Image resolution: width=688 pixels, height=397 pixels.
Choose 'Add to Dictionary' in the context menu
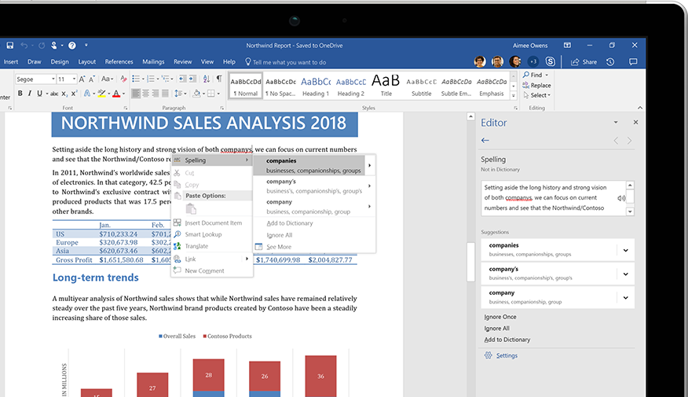(x=289, y=223)
